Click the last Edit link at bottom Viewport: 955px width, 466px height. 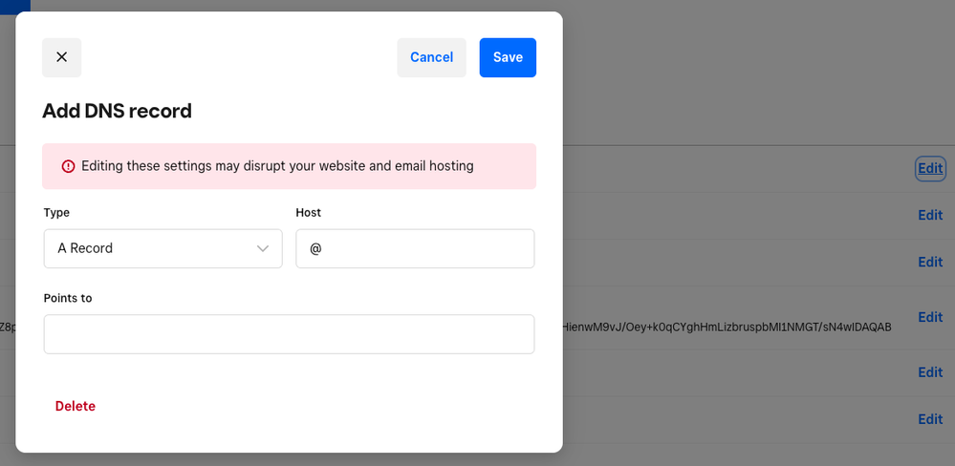click(930, 419)
